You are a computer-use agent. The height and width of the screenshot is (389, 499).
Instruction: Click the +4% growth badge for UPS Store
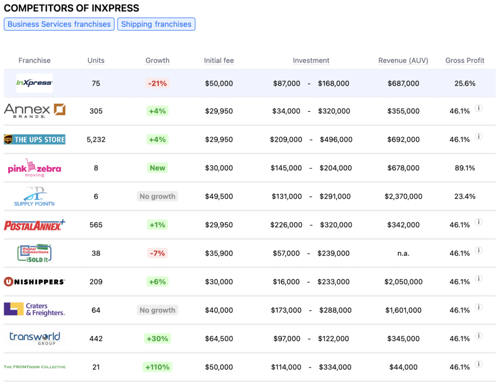click(157, 139)
